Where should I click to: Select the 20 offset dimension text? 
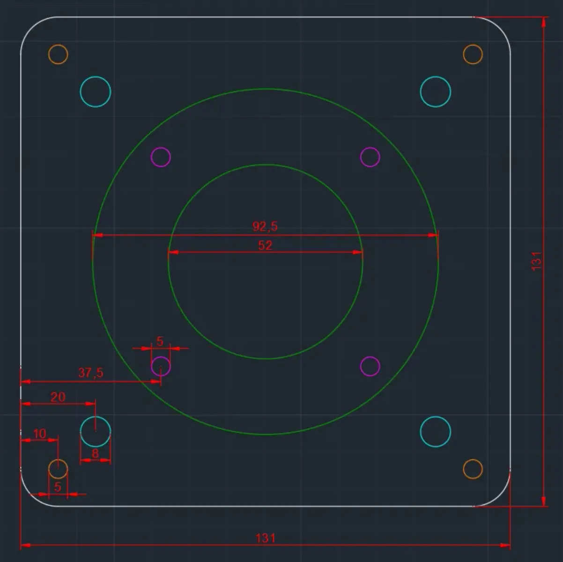58,398
